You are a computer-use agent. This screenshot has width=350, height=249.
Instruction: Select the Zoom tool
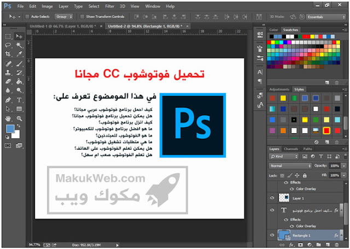tap(19, 118)
